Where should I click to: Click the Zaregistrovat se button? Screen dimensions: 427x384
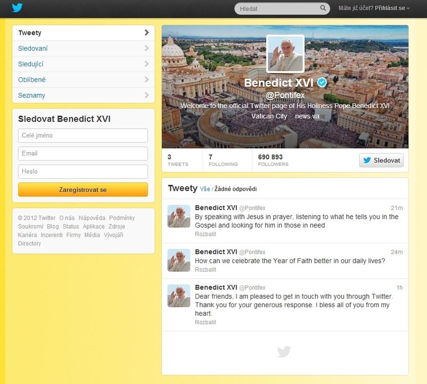83,190
